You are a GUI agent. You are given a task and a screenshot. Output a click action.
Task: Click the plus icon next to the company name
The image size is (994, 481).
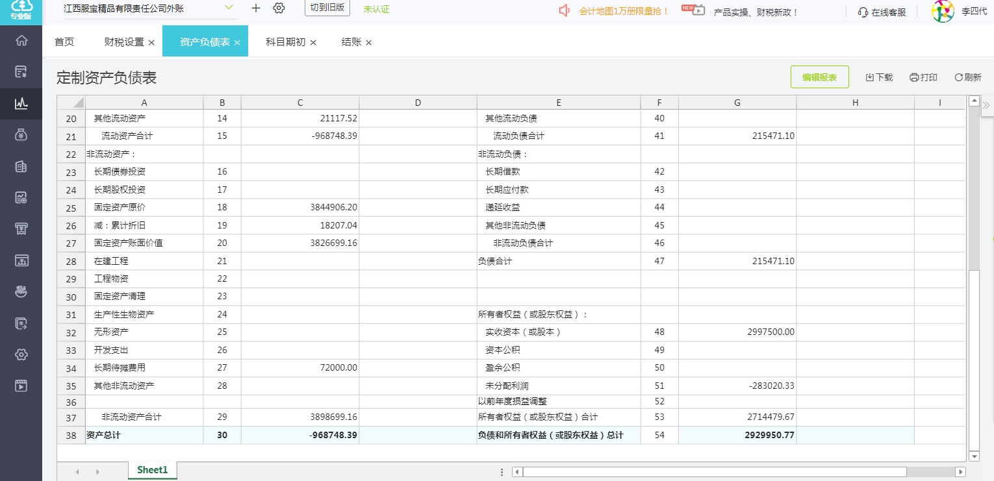[x=256, y=8]
